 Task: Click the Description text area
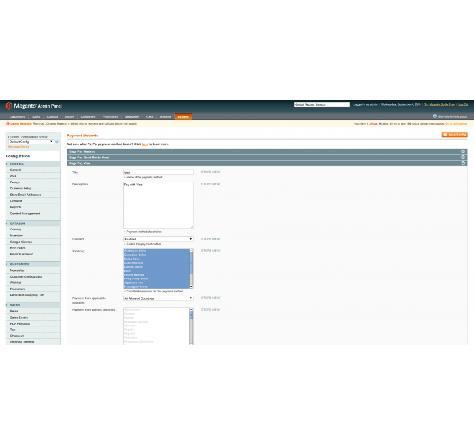pyautogui.click(x=158, y=205)
